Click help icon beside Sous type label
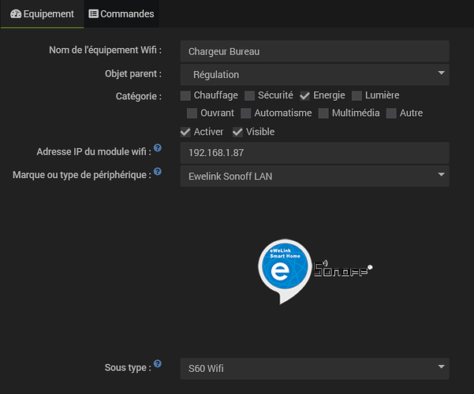The width and height of the screenshot is (474, 394). [158, 364]
